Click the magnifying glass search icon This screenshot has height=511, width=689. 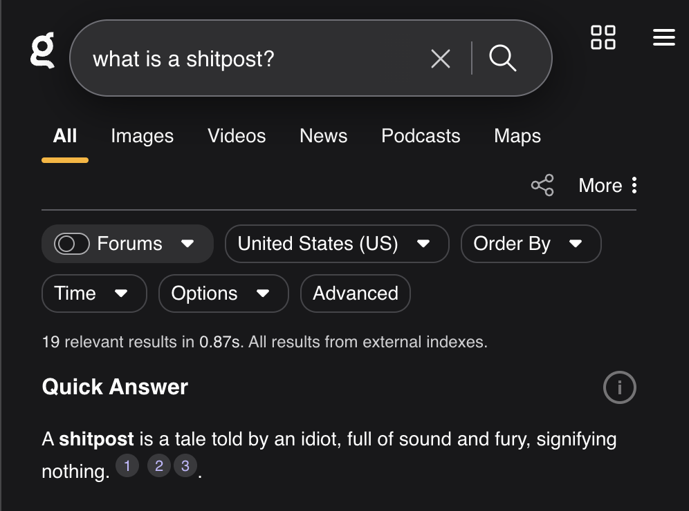coord(502,58)
